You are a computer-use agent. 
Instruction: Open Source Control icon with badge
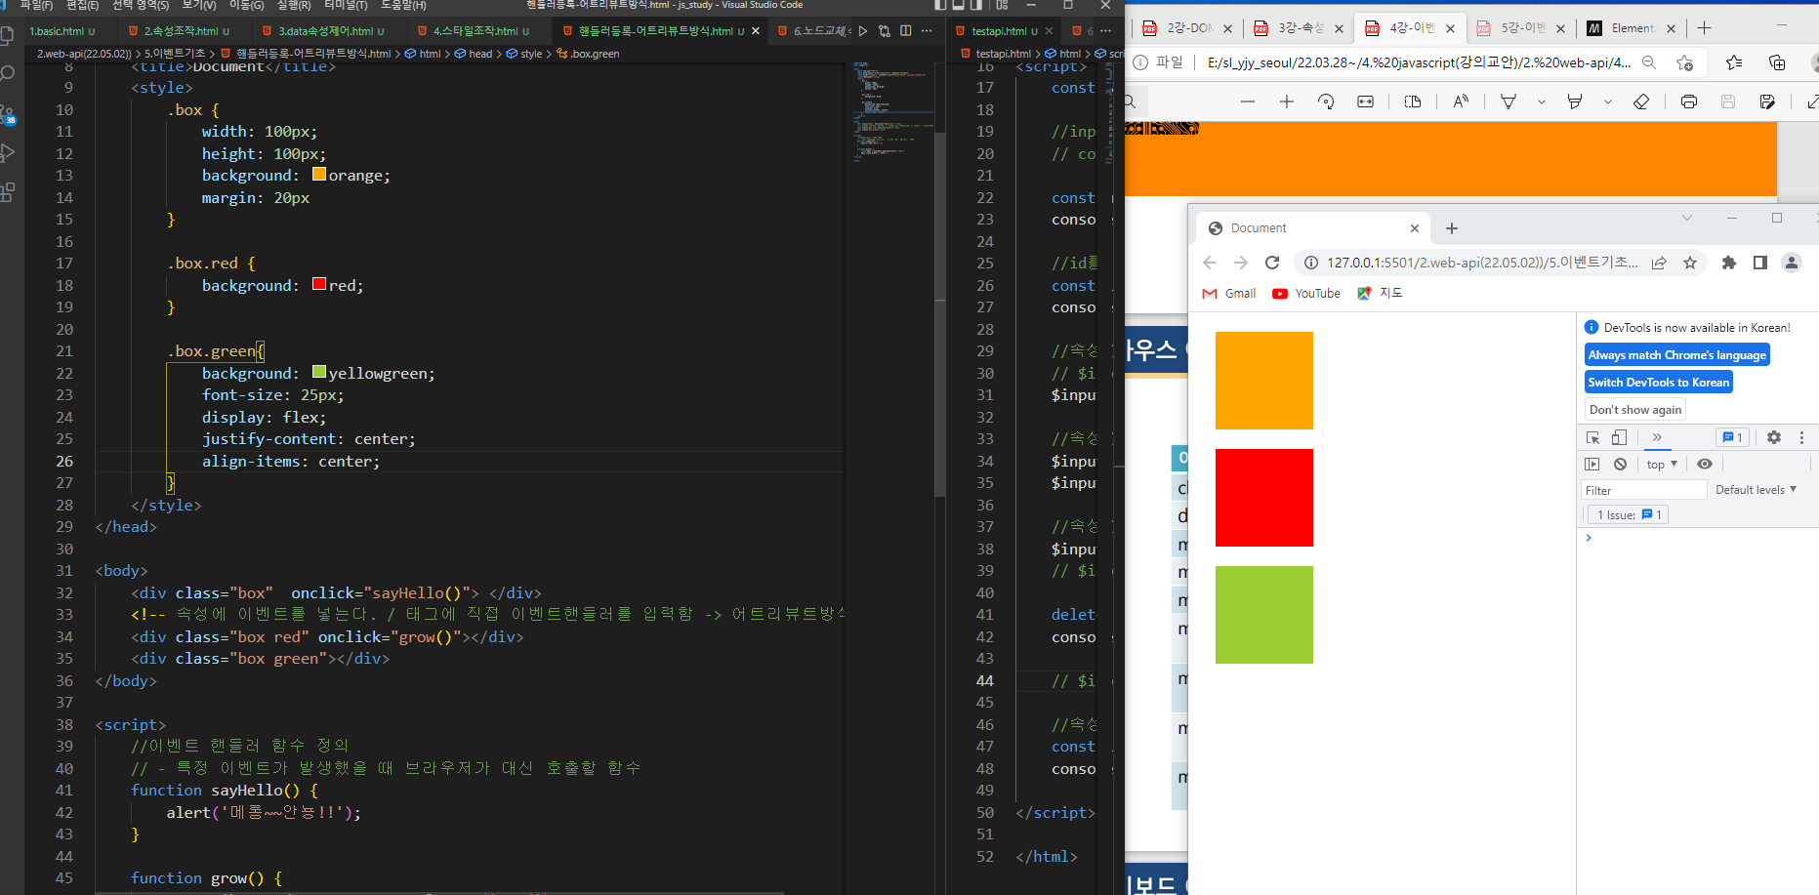coord(8,114)
